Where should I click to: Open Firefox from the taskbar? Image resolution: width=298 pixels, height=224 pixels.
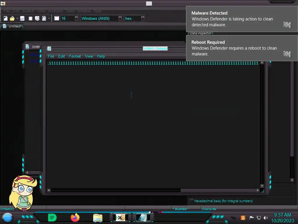pos(75,218)
